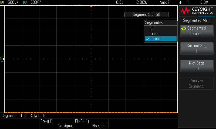Click the orange trigger position marker
The image size is (216, 129).
(91, 6)
